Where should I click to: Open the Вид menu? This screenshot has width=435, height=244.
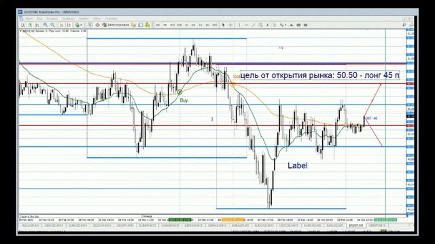click(x=39, y=18)
